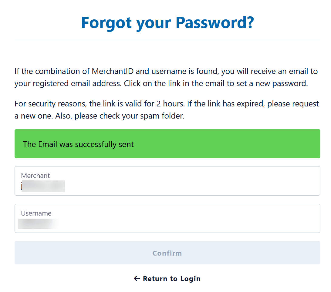Screen dimensions: 331x292
Task: Follow the Return to Login link
Action: [171, 279]
